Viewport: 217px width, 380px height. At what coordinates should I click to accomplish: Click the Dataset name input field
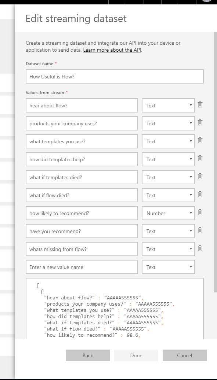(x=115, y=77)
